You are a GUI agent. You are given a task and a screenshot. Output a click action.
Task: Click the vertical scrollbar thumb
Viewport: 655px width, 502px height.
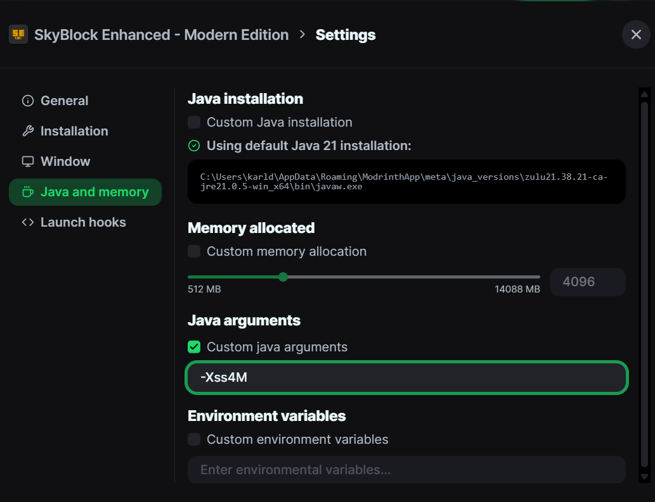[x=645, y=284]
